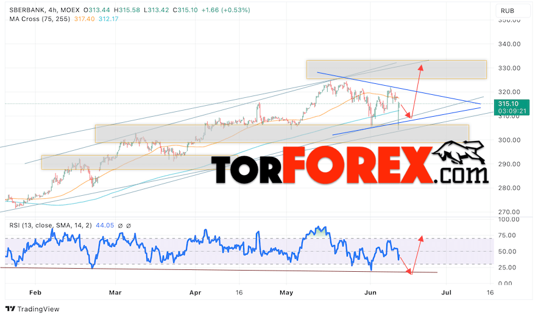This screenshot has height=318, width=538.
Task: Select the small gray support zone near 290.00
Action: click(x=140, y=162)
